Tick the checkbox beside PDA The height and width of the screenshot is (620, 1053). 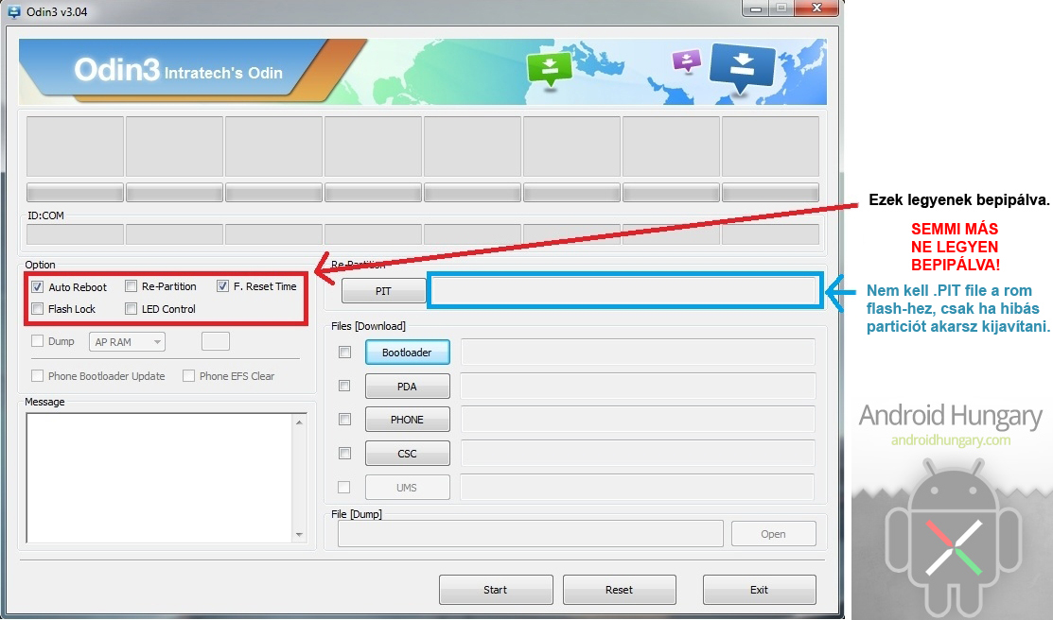pyautogui.click(x=344, y=386)
